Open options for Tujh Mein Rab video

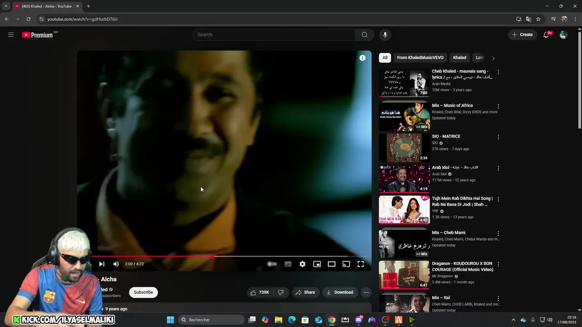498,199
